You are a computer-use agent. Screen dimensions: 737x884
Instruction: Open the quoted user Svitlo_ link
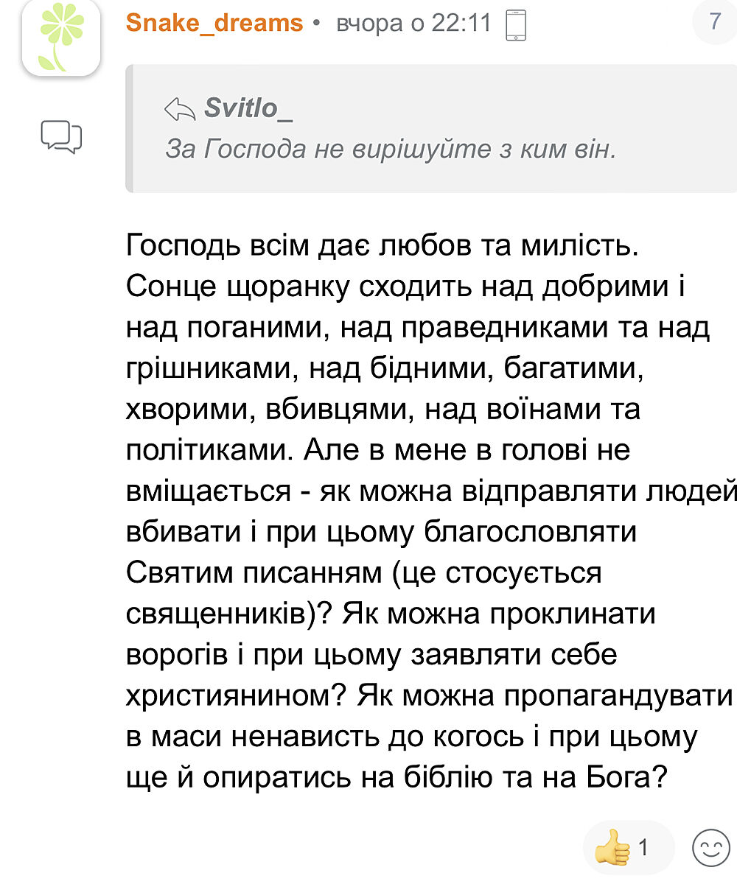click(x=248, y=109)
